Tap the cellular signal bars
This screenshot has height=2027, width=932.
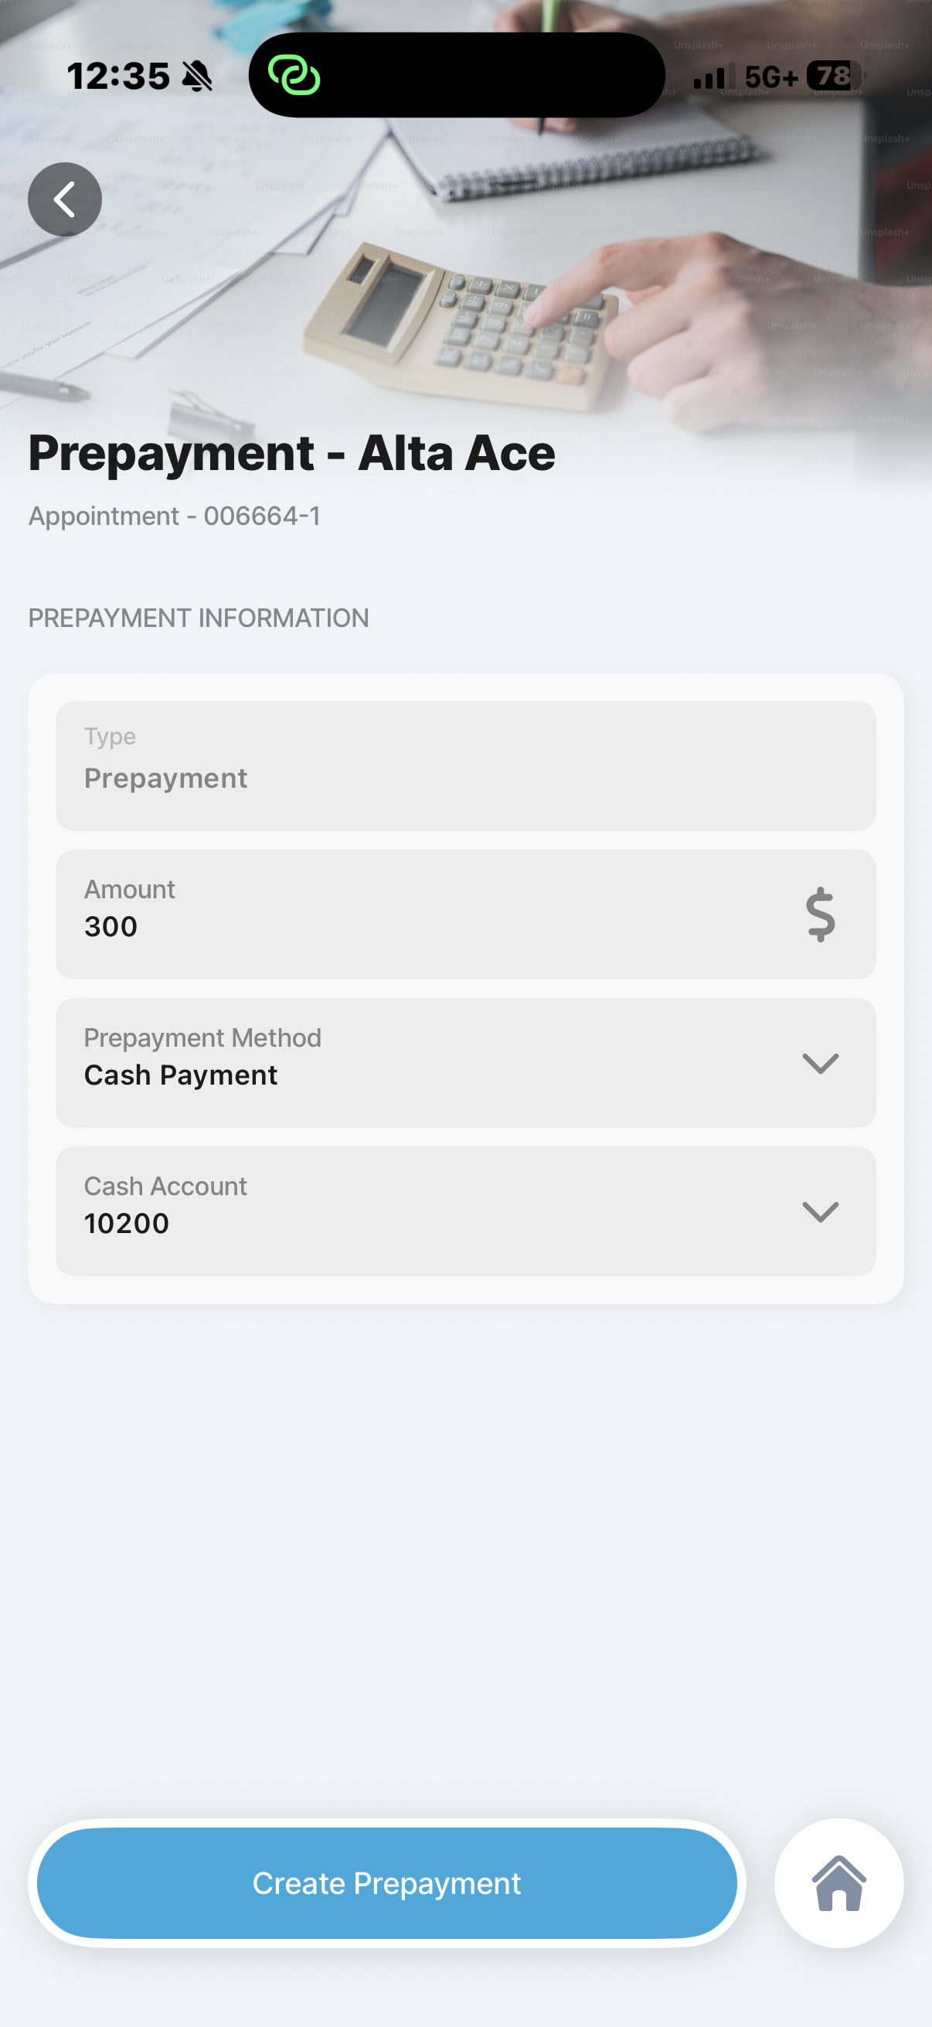pos(713,77)
